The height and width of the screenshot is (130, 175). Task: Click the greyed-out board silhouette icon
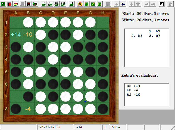(22, 4)
